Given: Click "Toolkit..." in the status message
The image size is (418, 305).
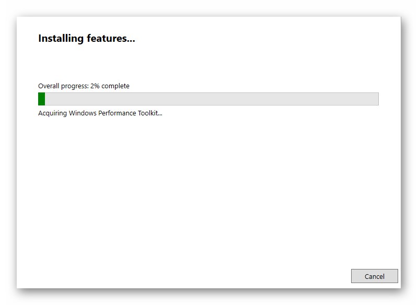Looking at the screenshot, I should 150,113.
